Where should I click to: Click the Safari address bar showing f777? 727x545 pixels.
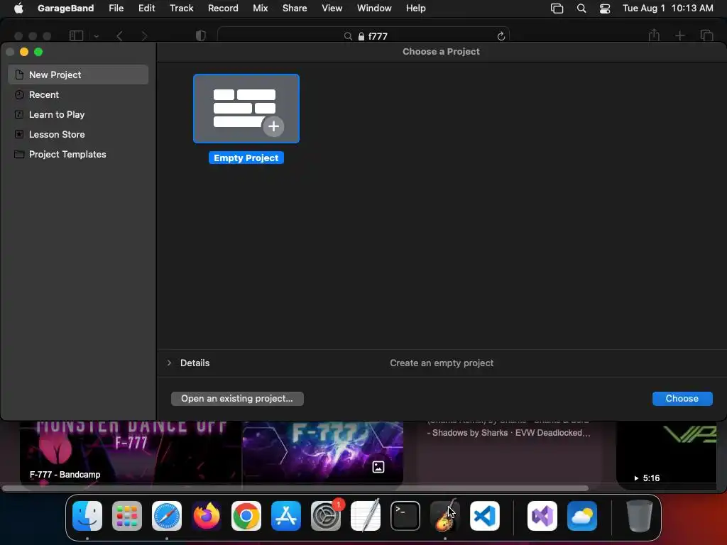(x=363, y=35)
